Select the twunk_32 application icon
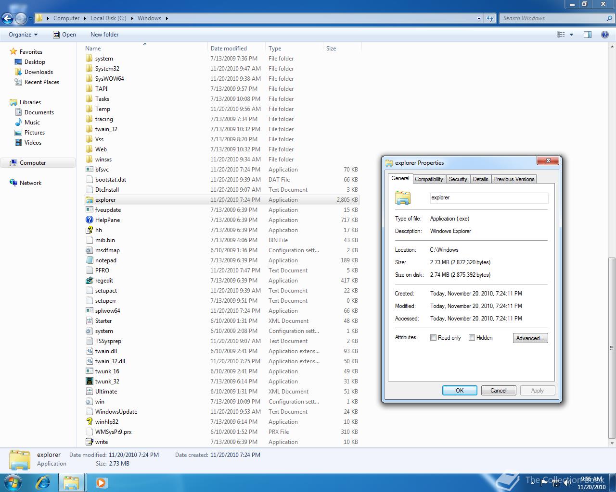 pos(89,381)
